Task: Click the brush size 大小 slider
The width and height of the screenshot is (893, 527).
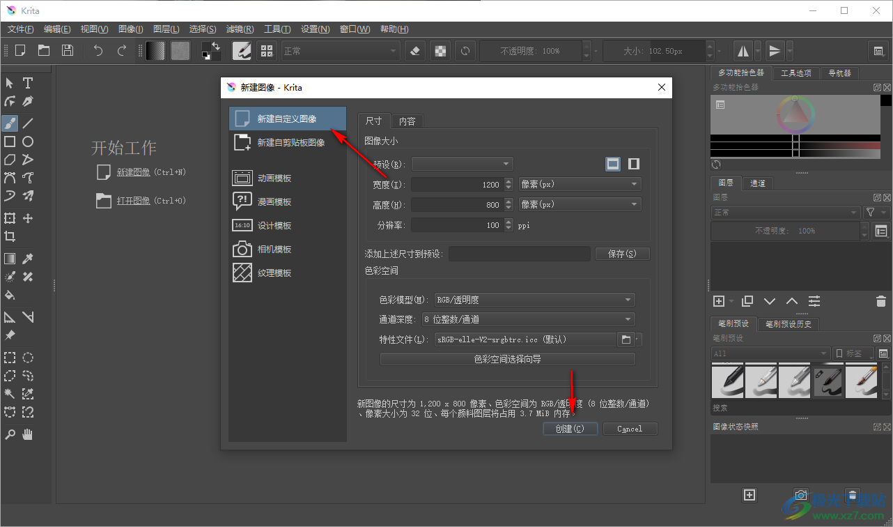Action: coord(654,50)
